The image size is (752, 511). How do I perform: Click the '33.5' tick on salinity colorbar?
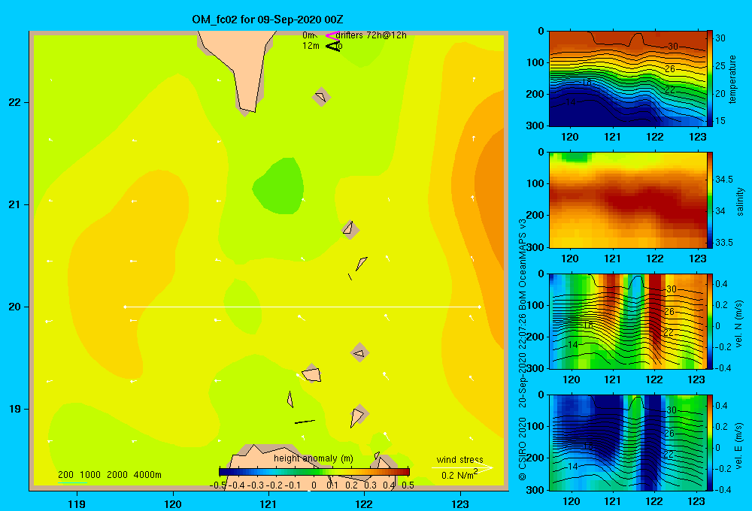[723, 243]
